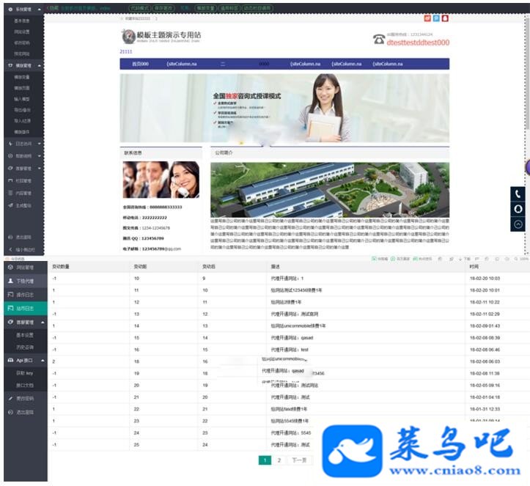Click the 变动前 column header
This screenshot has width=530, height=486.
coord(140,267)
